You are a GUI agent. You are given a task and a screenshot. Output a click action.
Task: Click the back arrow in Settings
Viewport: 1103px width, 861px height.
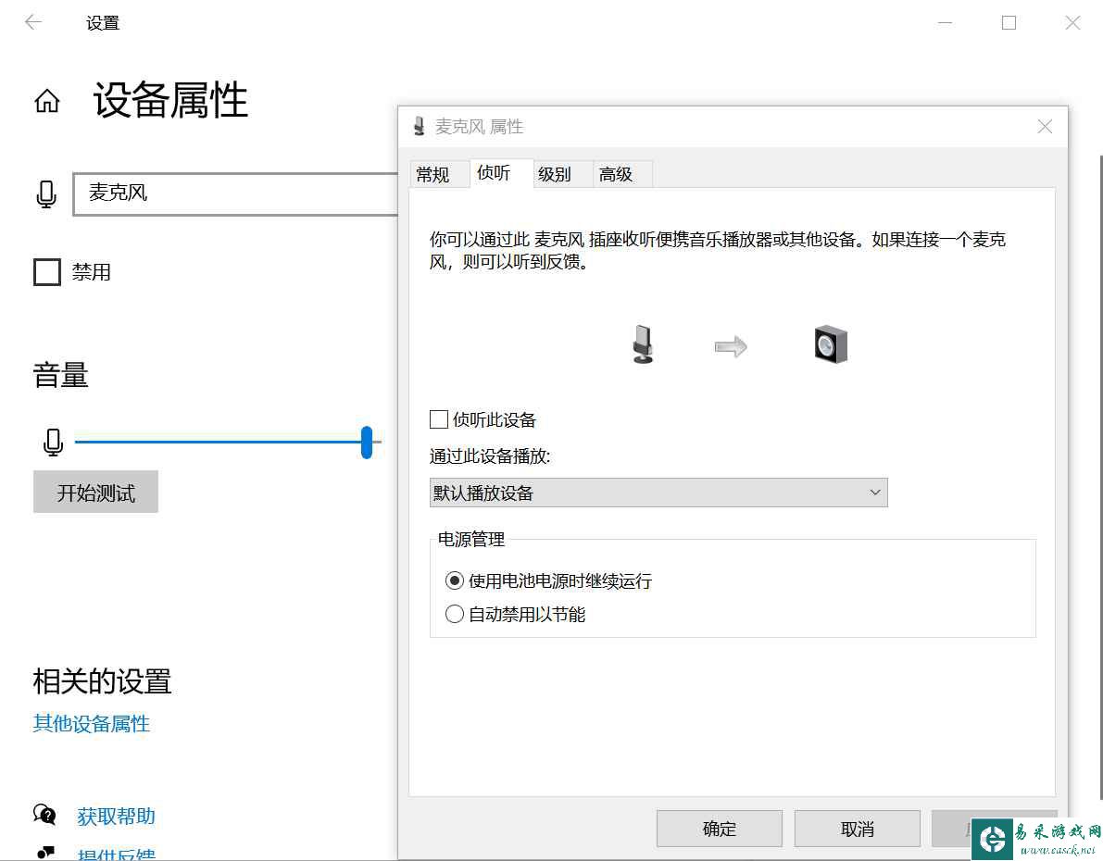click(33, 23)
